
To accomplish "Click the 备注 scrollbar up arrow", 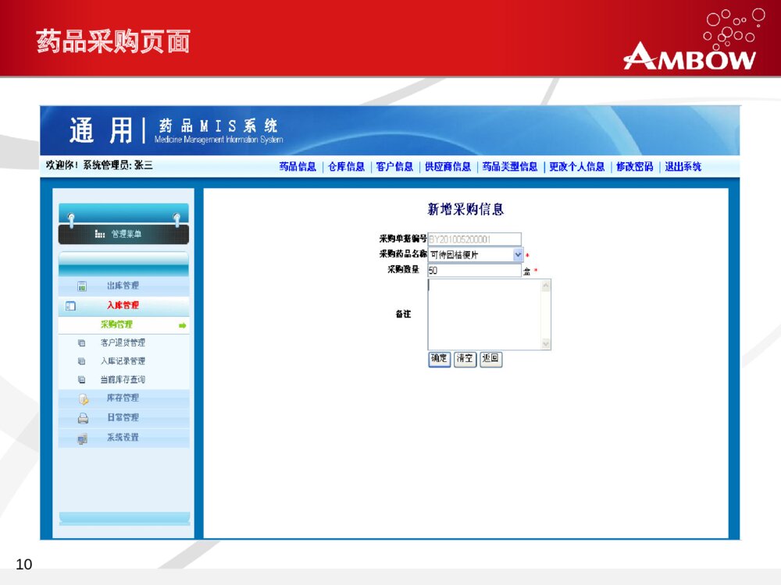I will pyautogui.click(x=546, y=285).
